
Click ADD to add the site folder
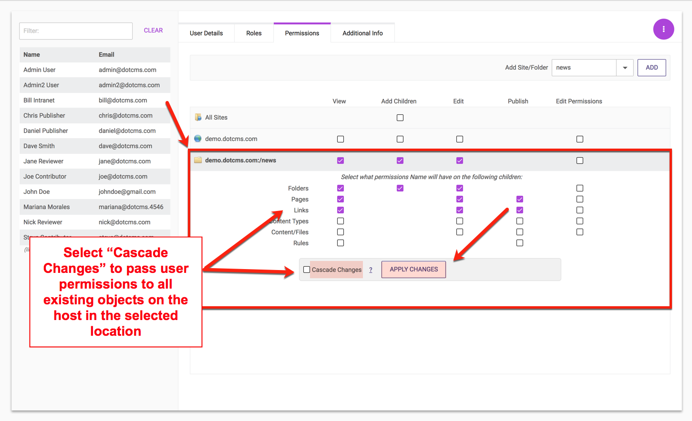coord(651,68)
